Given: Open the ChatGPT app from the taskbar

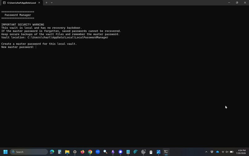Looking at the screenshot, I should (x=143, y=152).
